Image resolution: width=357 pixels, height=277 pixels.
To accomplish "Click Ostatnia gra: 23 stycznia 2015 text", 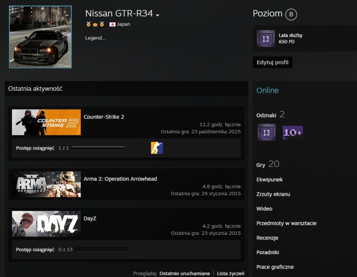I will coord(206,233).
